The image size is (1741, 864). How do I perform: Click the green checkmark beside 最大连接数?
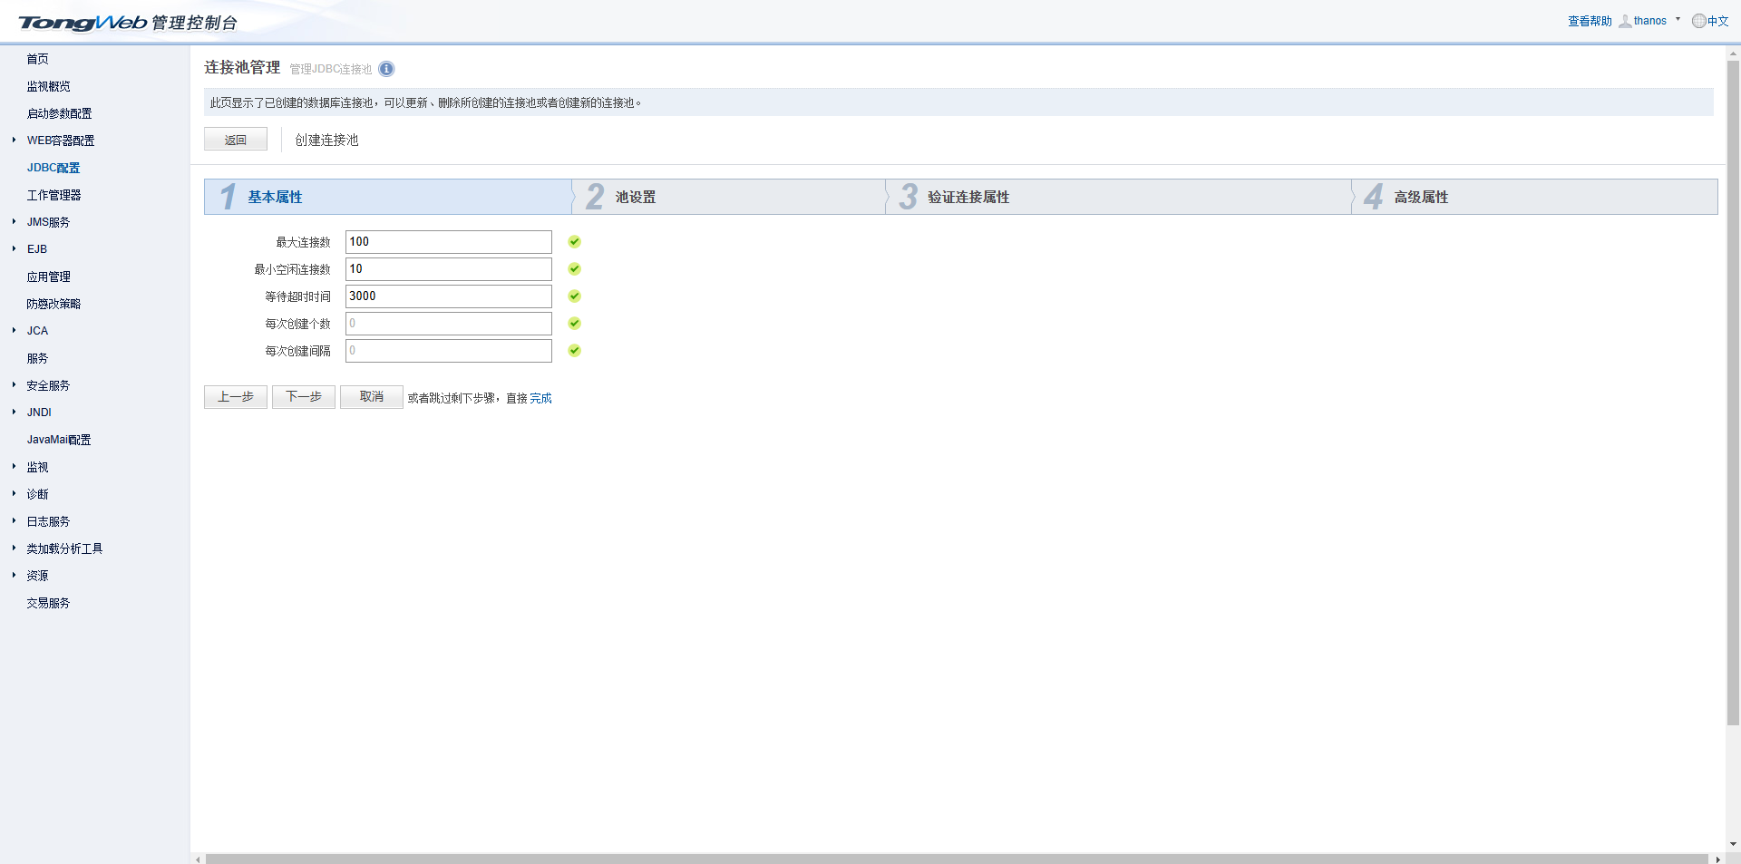pos(574,242)
